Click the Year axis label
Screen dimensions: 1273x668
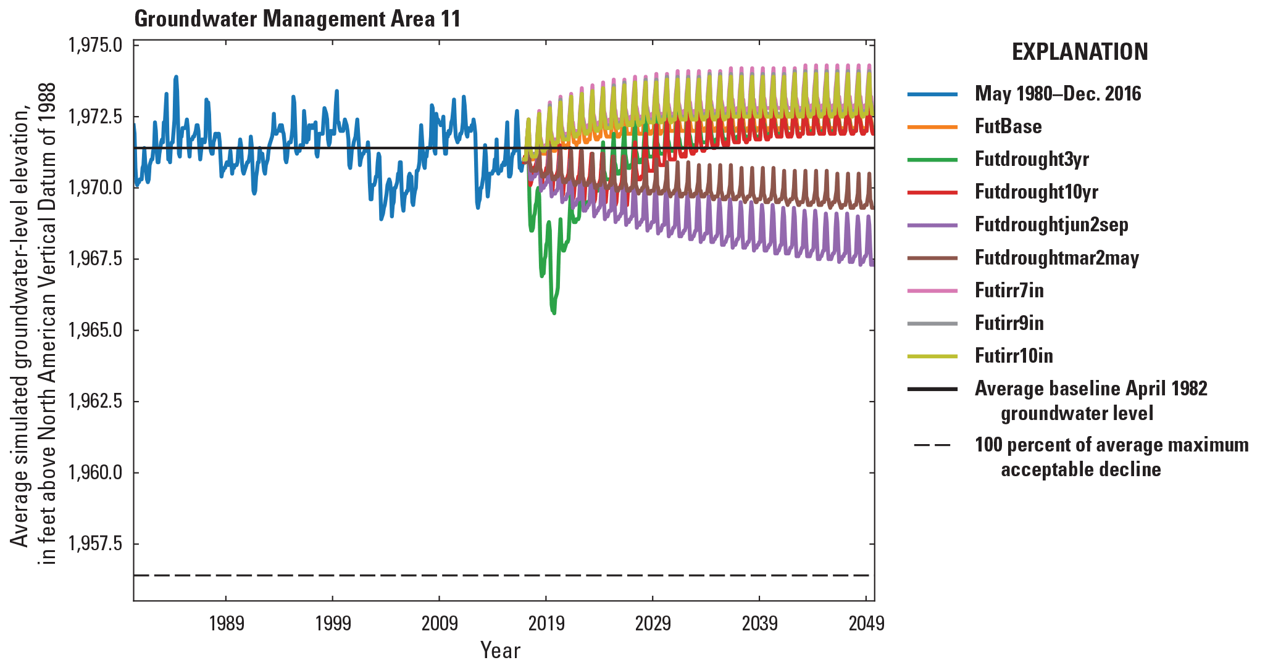(502, 649)
